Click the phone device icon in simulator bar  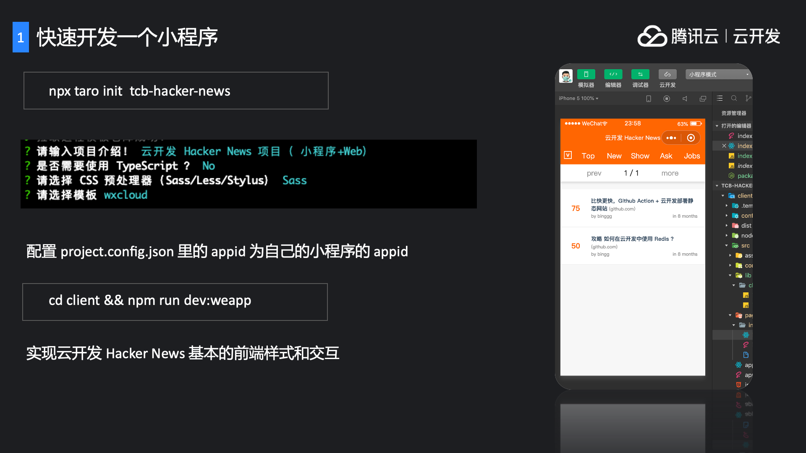pos(649,99)
